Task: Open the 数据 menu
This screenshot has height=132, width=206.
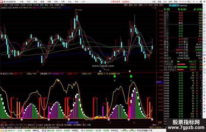Action: [42, 2]
